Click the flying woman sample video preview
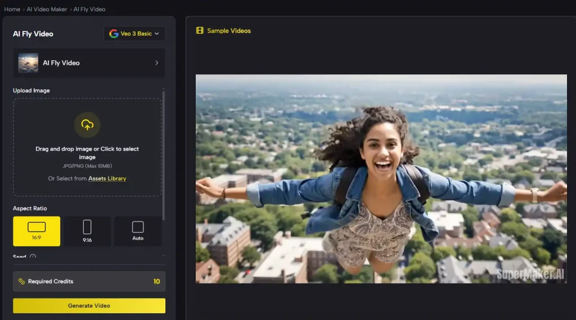 pyautogui.click(x=381, y=179)
